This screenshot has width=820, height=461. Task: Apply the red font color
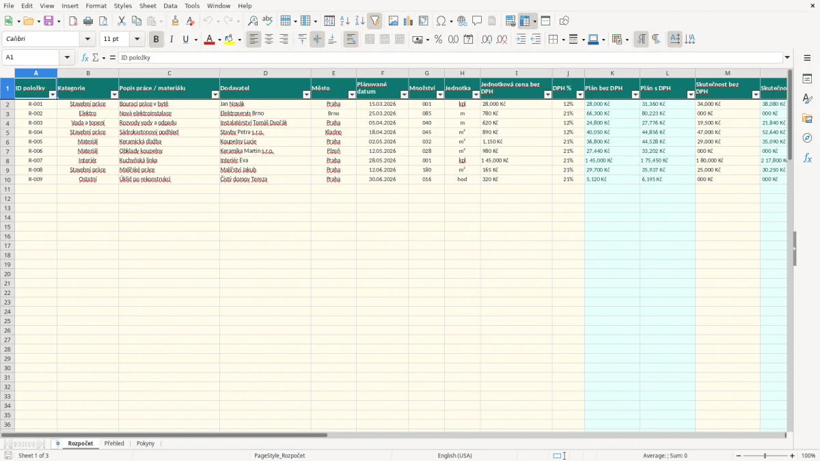pos(209,40)
